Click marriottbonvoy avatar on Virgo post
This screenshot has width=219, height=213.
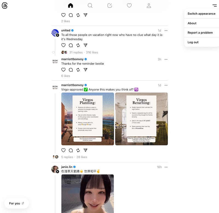(55, 88)
